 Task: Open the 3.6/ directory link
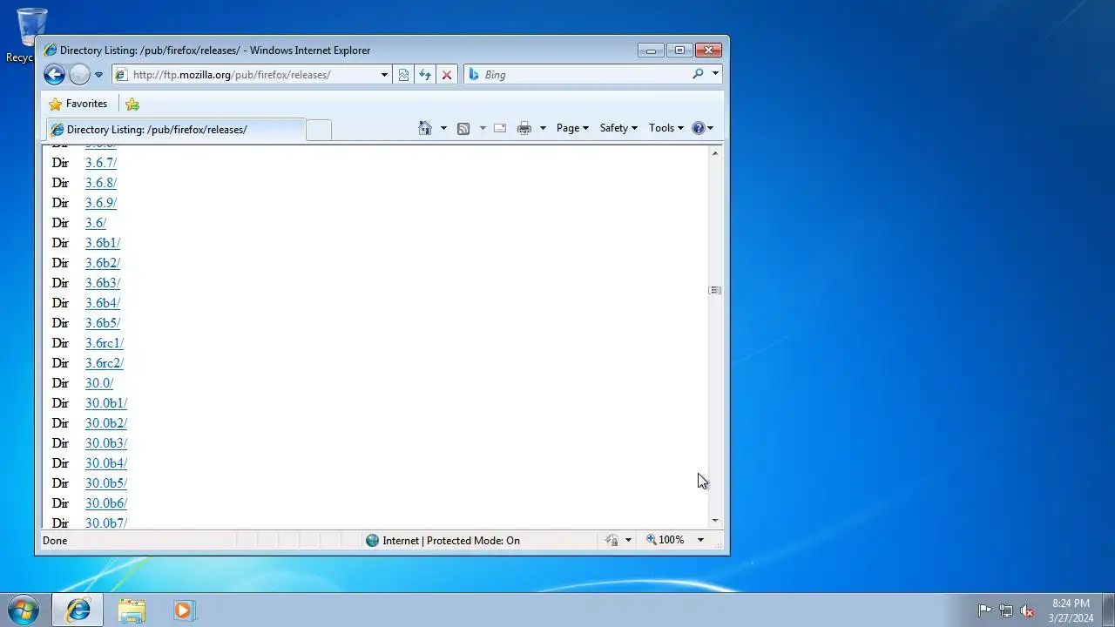[96, 223]
